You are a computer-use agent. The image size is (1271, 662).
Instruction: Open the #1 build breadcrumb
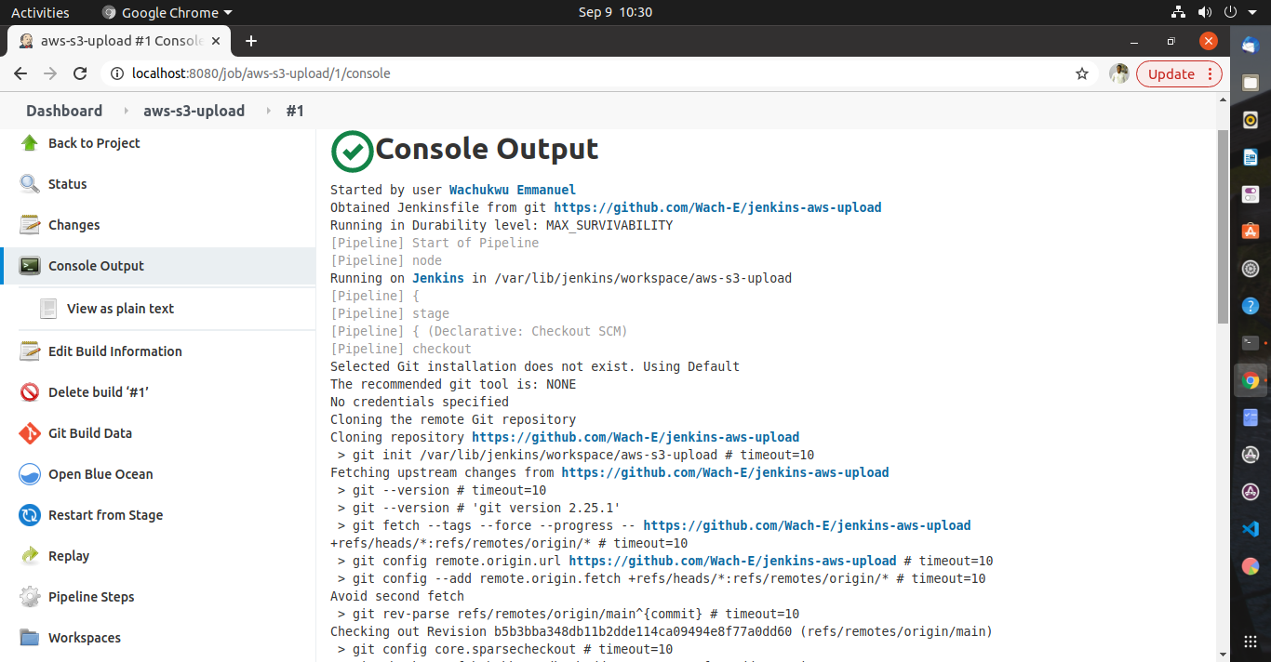(295, 111)
